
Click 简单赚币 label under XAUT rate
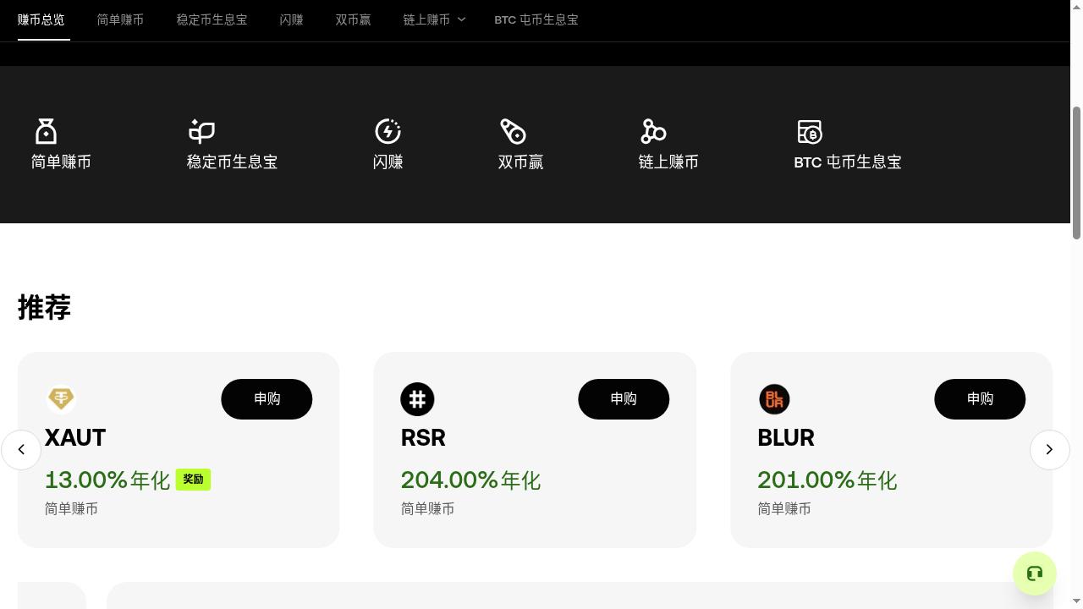pos(71,508)
